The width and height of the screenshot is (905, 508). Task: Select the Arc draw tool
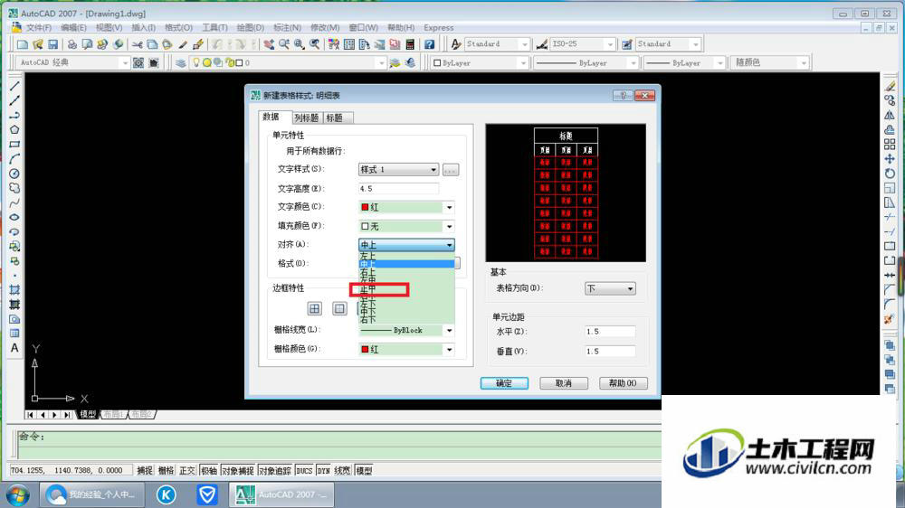(14, 158)
